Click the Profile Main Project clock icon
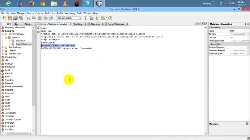 click(x=110, y=18)
